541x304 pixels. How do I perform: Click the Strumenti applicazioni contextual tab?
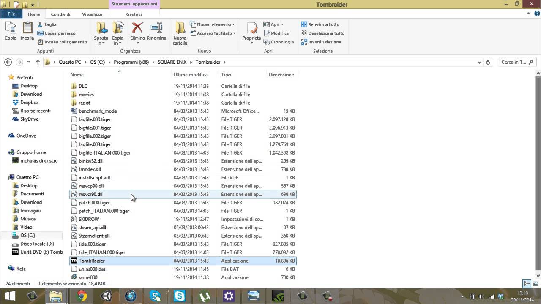(134, 4)
